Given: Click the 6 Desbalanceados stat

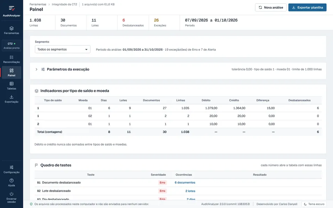Looking at the screenshot, I should point(133,23).
